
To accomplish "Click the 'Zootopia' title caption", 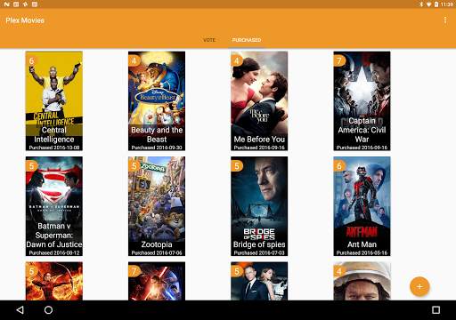I will (157, 244).
